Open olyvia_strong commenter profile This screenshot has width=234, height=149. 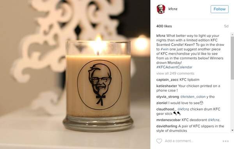point(168,97)
